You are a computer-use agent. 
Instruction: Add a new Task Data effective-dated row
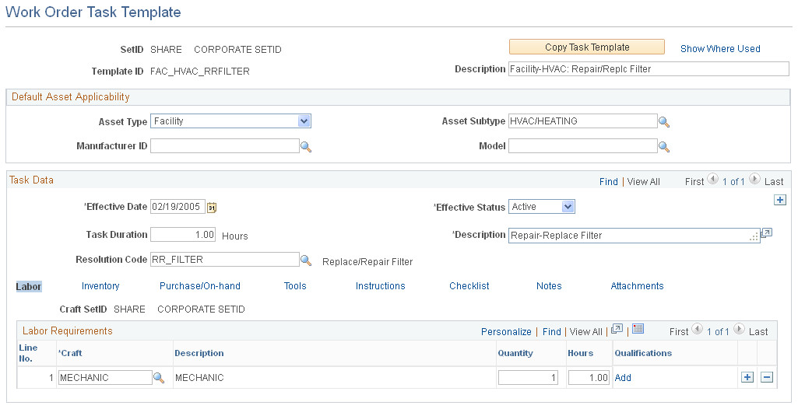pyautogui.click(x=780, y=200)
